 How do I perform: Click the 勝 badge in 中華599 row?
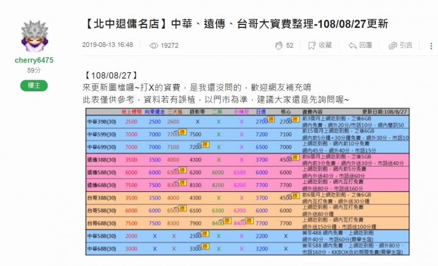(182, 131)
